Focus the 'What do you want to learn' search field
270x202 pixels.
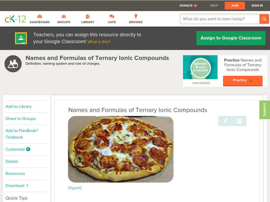coord(220,19)
